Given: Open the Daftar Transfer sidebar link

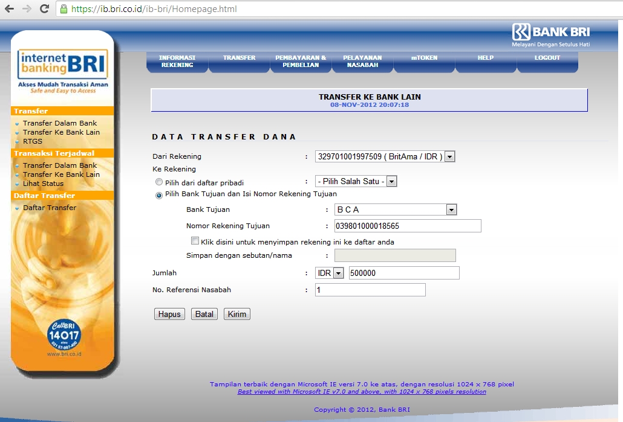Looking at the screenshot, I should coord(50,208).
